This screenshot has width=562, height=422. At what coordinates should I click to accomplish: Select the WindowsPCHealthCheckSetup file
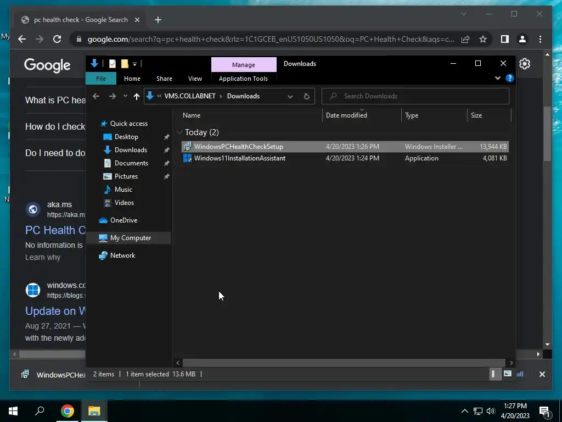[345, 146]
